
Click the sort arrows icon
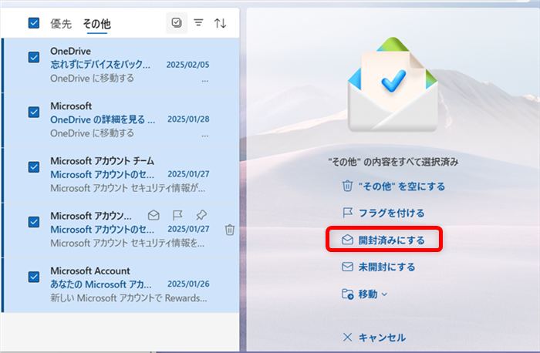[220, 23]
